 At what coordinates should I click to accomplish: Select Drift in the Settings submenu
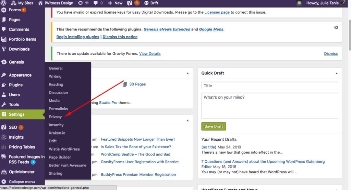tap(52, 141)
